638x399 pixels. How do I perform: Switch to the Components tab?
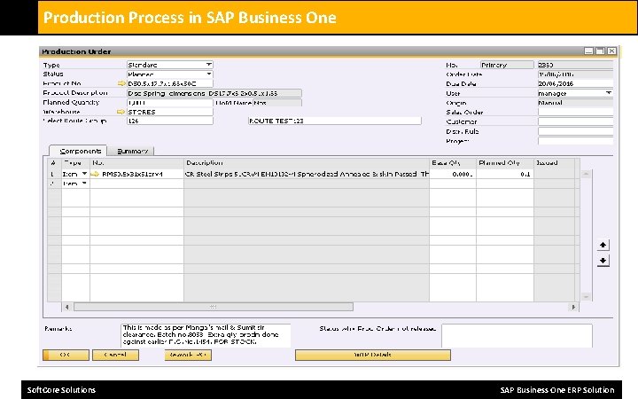click(x=79, y=151)
